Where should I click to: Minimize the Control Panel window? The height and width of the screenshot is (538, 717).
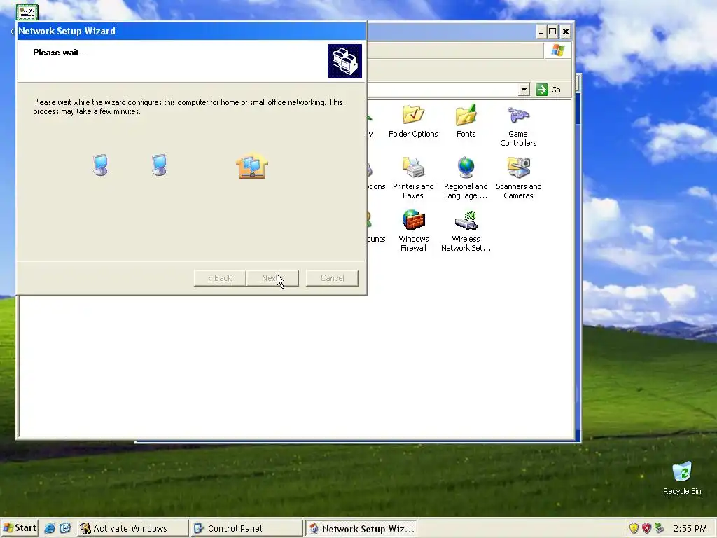541,32
